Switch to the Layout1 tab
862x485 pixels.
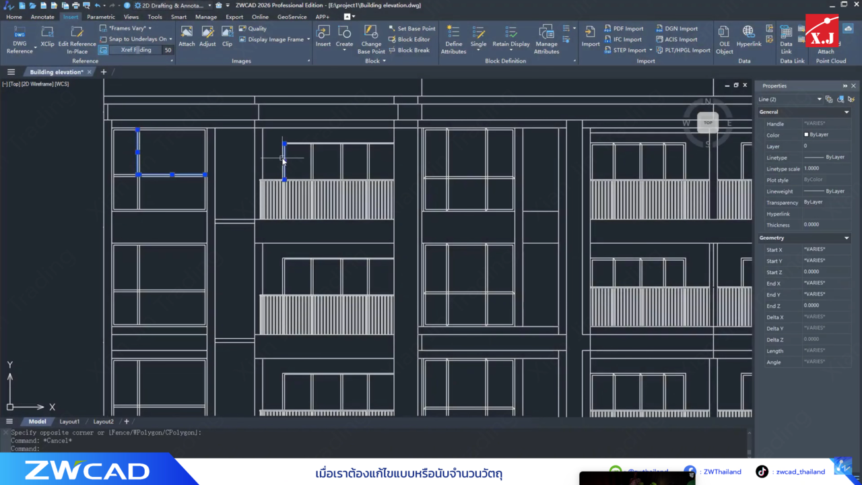(69, 422)
